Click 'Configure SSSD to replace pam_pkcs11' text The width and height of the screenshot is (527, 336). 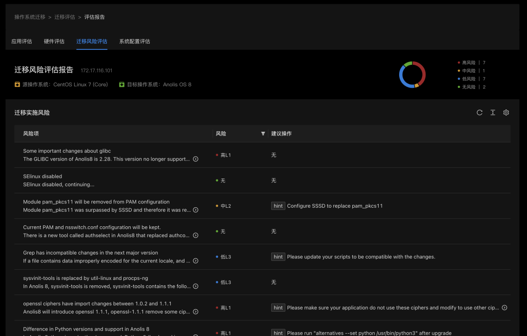coord(335,206)
